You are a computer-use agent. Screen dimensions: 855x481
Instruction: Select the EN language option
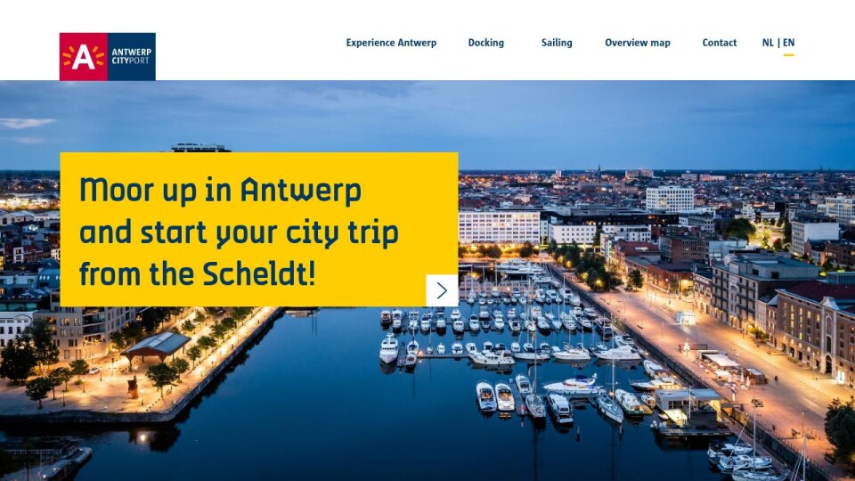point(788,43)
